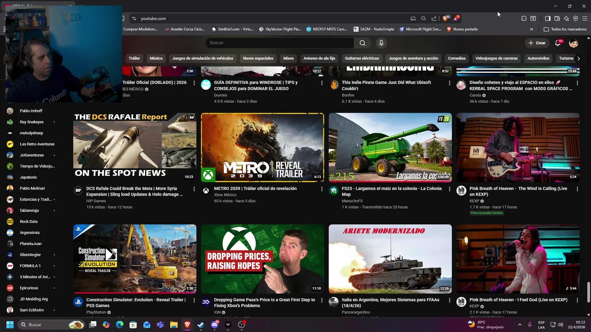
Task: Open the ManuchoFS channel avatar
Action: [x=334, y=190]
